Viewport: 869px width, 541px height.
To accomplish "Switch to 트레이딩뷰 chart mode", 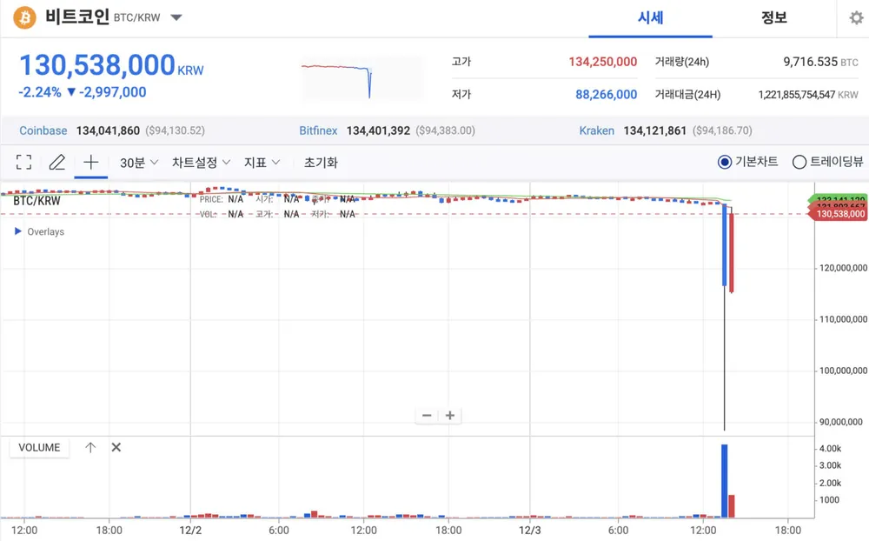I will coord(800,162).
